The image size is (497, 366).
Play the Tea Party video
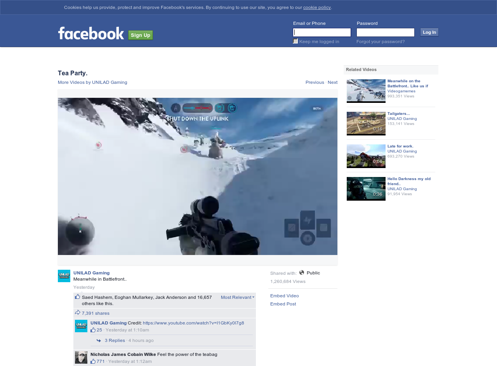tap(198, 176)
